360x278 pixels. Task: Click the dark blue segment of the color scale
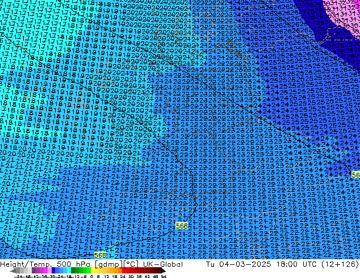point(53,271)
